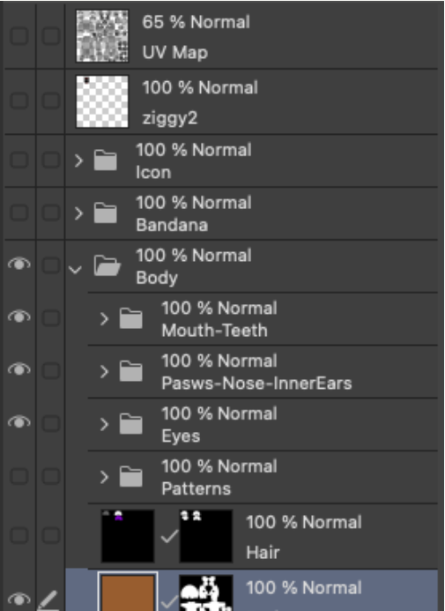This screenshot has width=445, height=611.
Task: Show the UV Map layer
Action: 19,36
